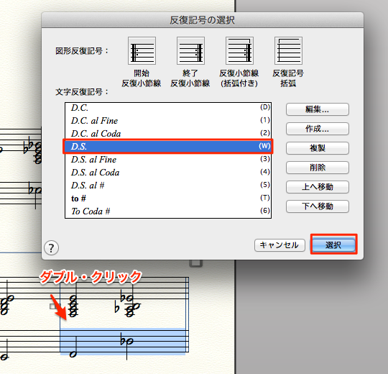388x374 pixels.
Task: Select the D.C. list row
Action: coord(168,108)
